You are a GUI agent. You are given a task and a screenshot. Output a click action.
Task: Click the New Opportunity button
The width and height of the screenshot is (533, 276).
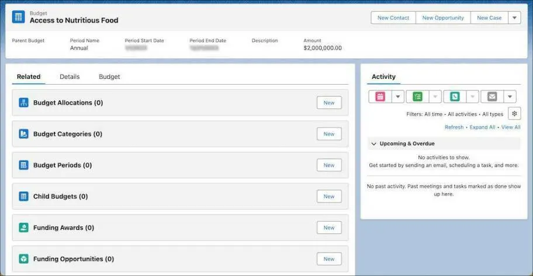[x=443, y=18]
